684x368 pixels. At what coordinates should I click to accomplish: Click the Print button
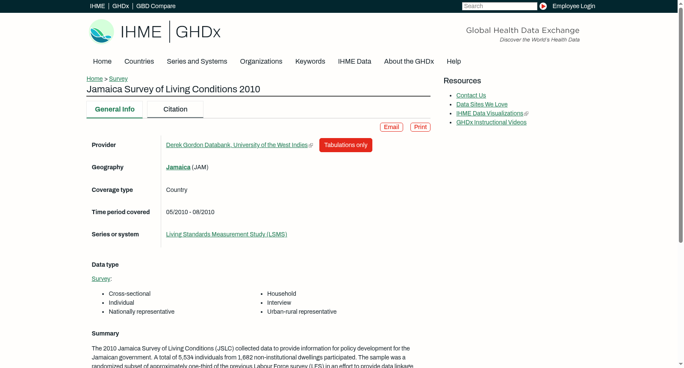point(420,127)
